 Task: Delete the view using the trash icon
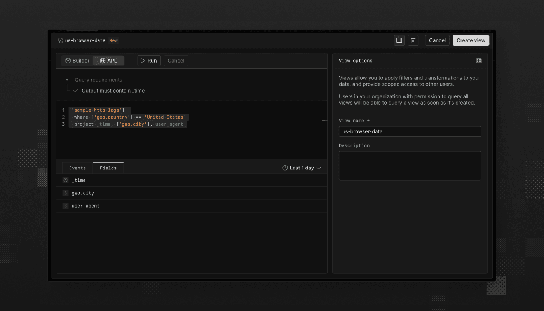[x=413, y=40]
